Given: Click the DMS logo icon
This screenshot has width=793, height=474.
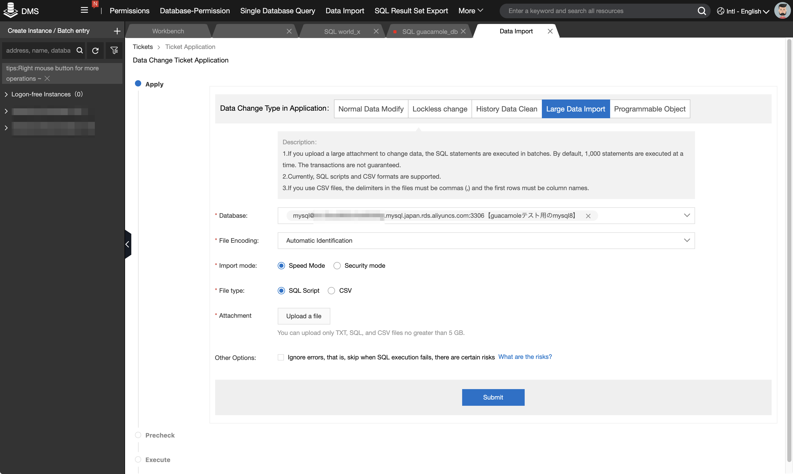Looking at the screenshot, I should 10,10.
